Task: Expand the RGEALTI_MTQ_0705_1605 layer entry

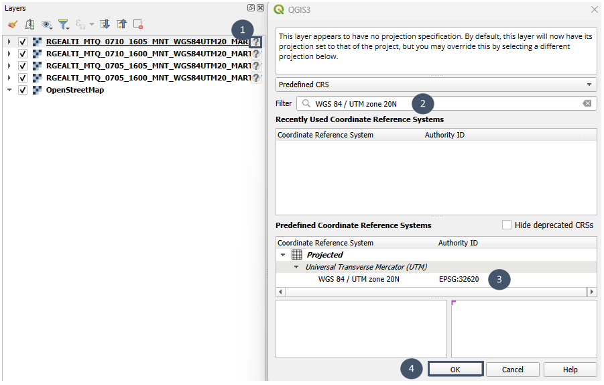Action: pyautogui.click(x=9, y=66)
